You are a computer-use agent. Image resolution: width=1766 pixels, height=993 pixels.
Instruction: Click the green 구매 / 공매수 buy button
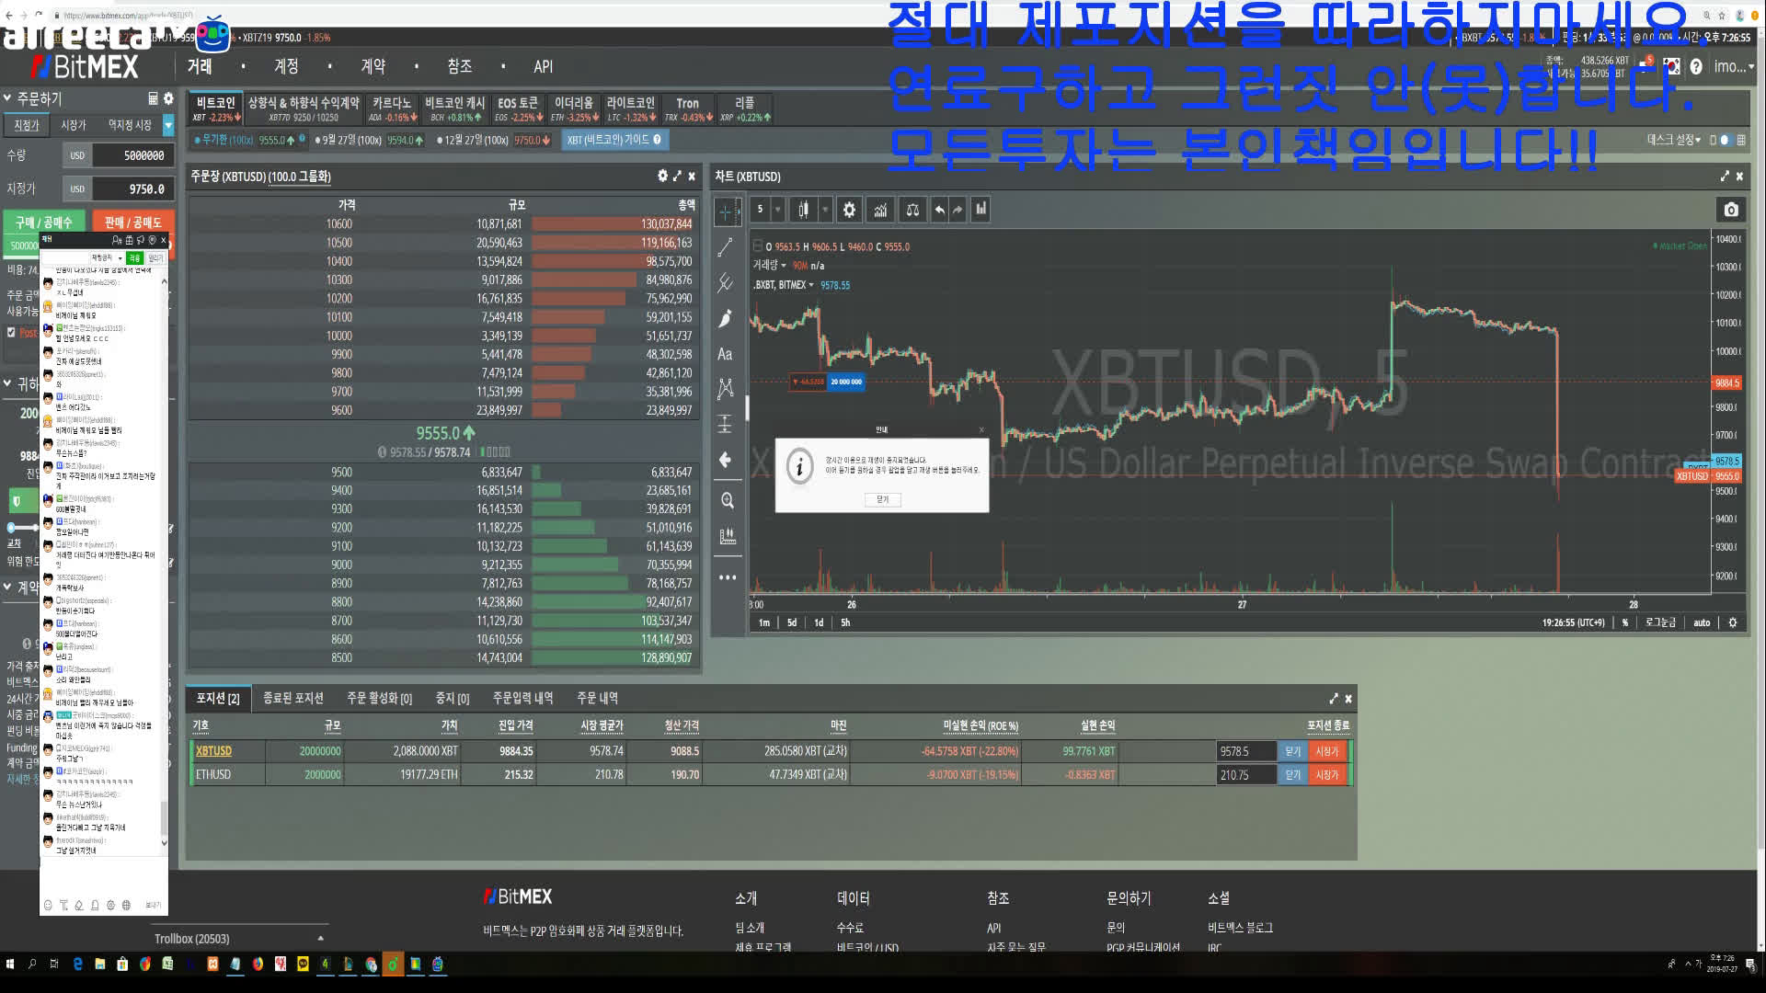point(43,222)
